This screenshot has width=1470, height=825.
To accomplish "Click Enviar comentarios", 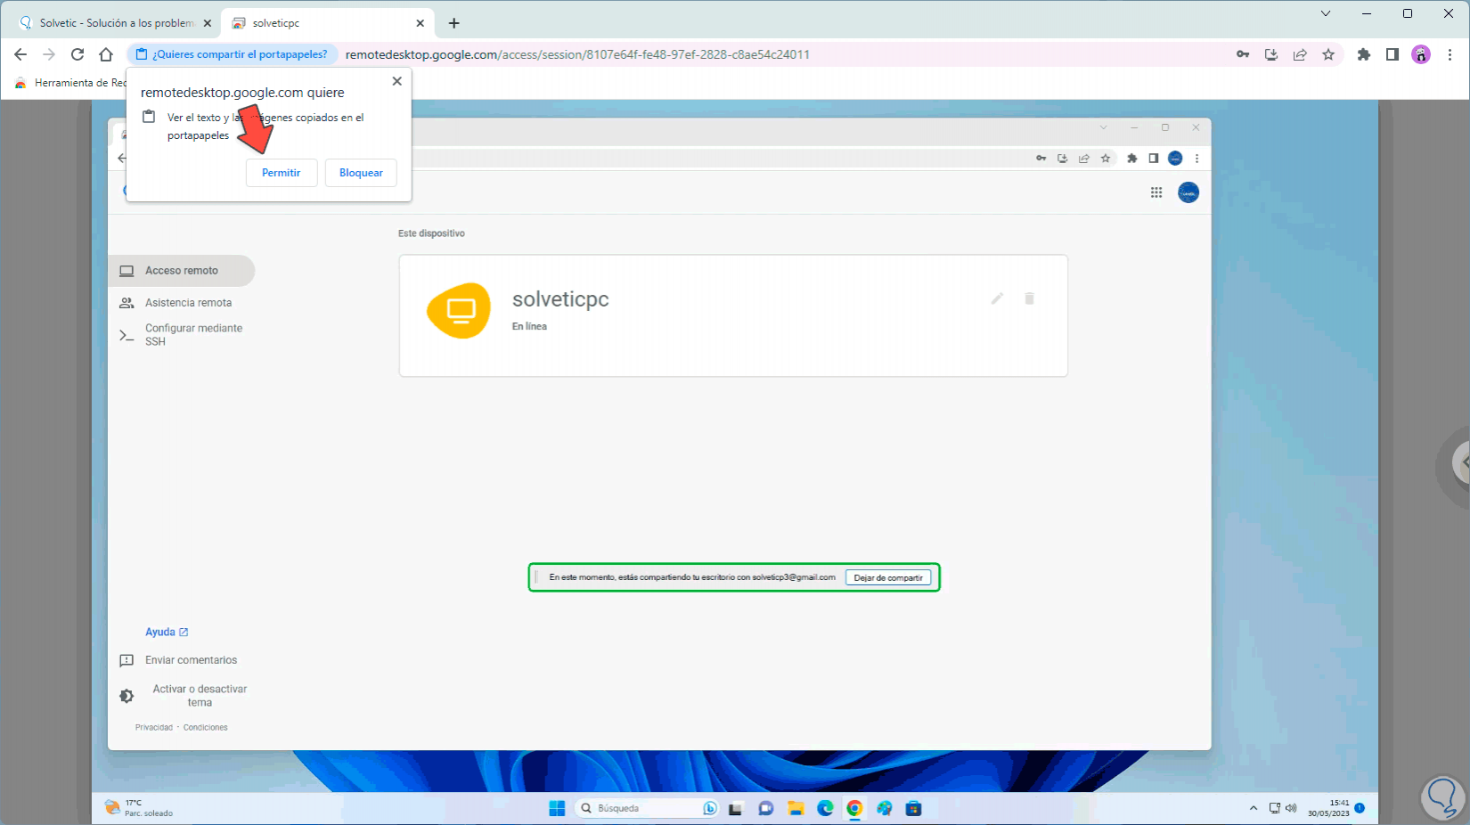I will coord(178,660).
